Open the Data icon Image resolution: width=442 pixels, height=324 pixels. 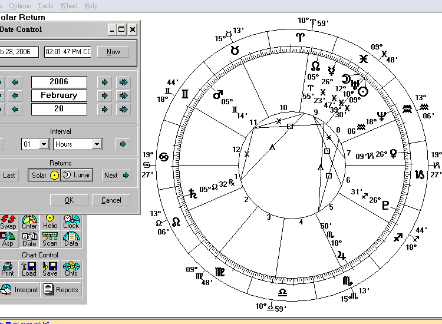[71, 239]
